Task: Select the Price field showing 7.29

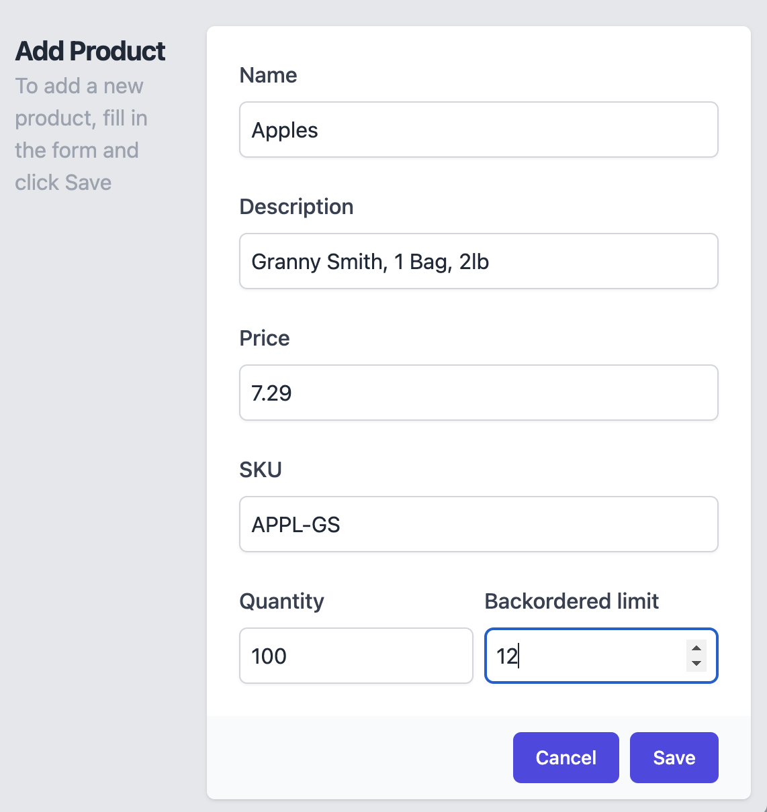Action: click(479, 393)
